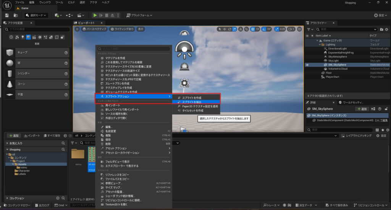
Task: Select recently placed clock filter in actor panel
Action: click(11, 37)
